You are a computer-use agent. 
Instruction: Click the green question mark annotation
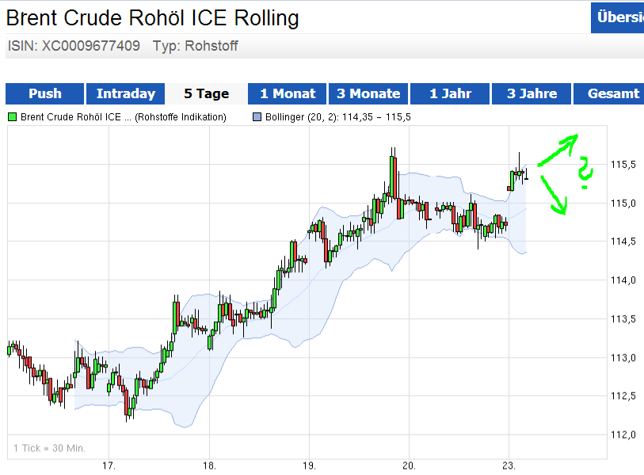585,174
